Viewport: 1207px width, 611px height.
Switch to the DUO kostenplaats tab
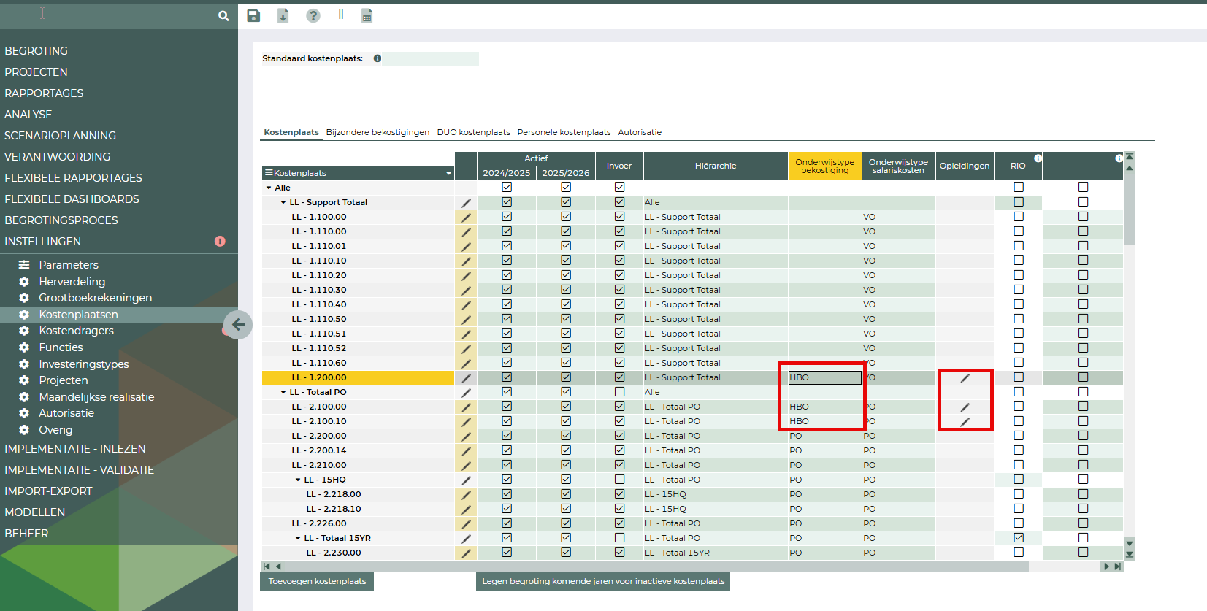[473, 132]
